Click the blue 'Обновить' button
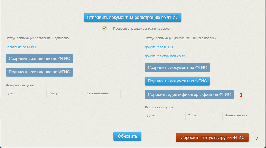 coord(127,136)
